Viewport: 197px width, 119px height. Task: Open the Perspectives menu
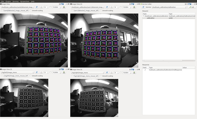[25, 1]
